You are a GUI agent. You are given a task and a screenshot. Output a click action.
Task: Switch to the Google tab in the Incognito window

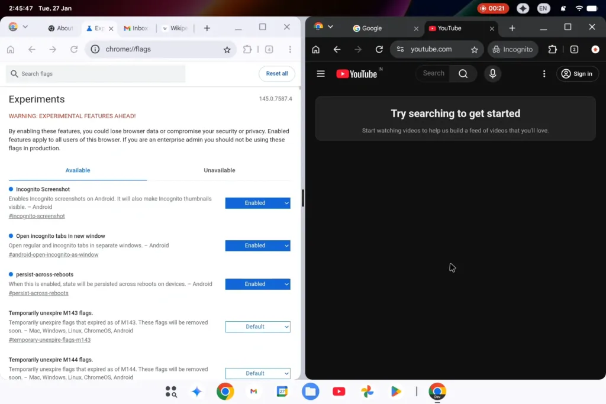pyautogui.click(x=368, y=28)
